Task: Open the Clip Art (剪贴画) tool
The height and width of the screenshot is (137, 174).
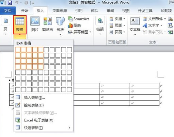Action: 48,24
